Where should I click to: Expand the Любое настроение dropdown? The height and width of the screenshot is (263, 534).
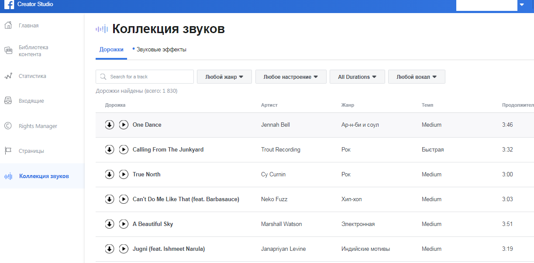pos(291,77)
